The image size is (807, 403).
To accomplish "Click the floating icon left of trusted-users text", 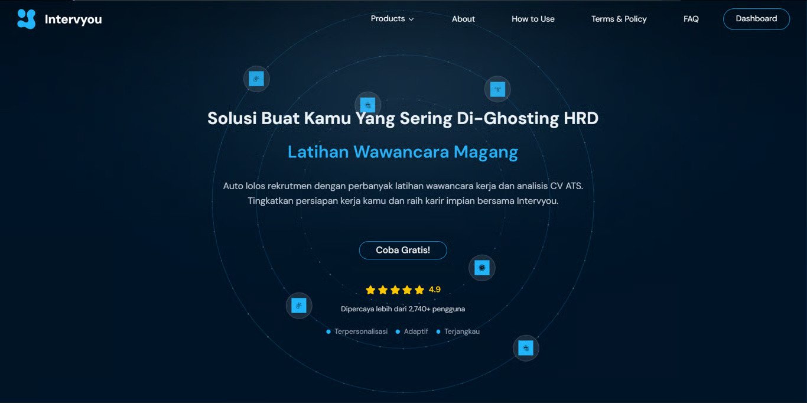I will click(x=299, y=305).
